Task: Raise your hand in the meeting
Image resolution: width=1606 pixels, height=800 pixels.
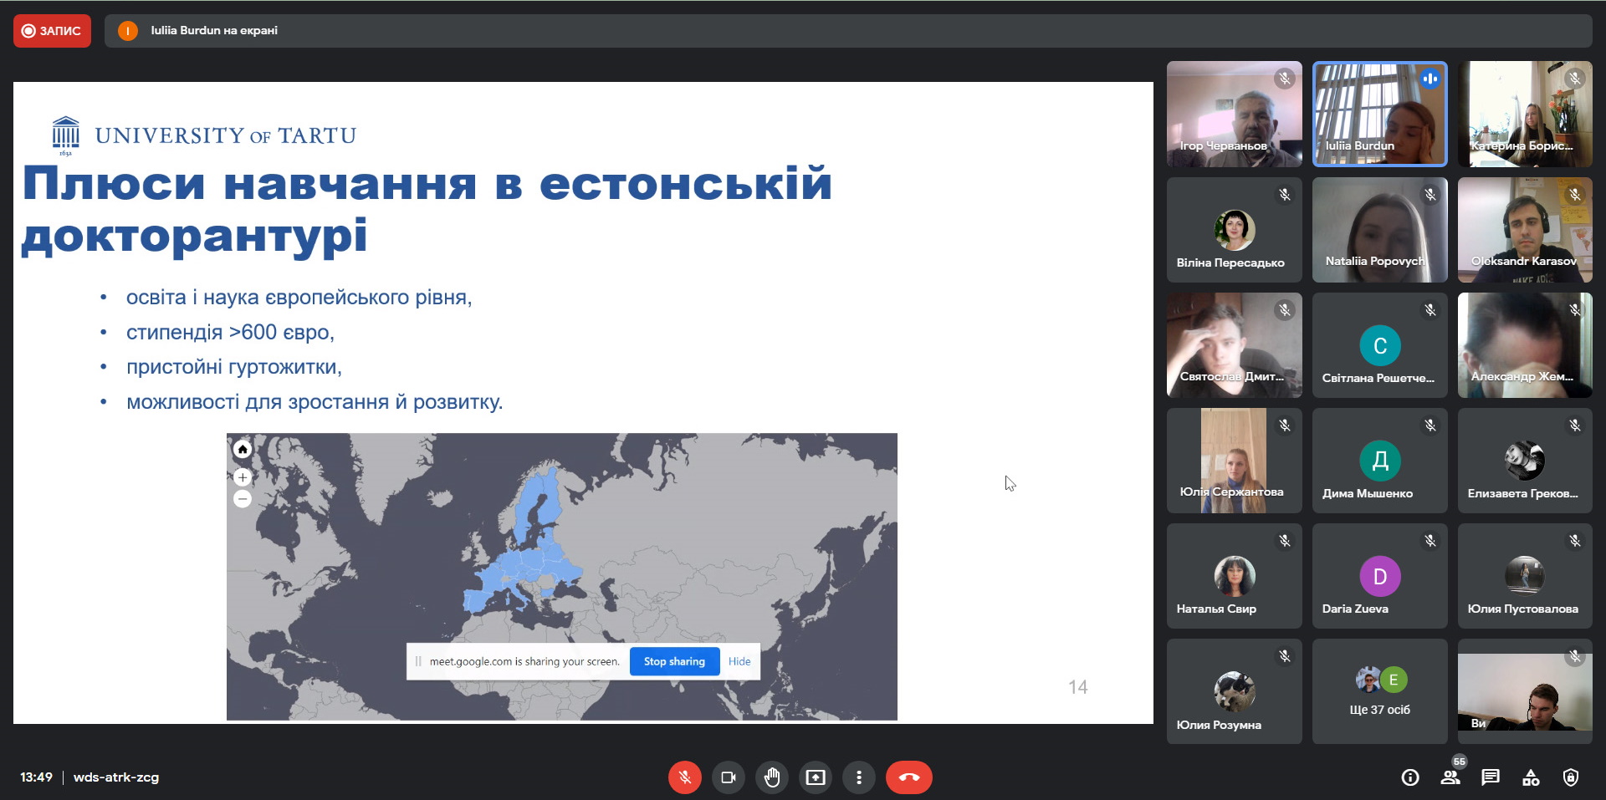Action: point(771,777)
